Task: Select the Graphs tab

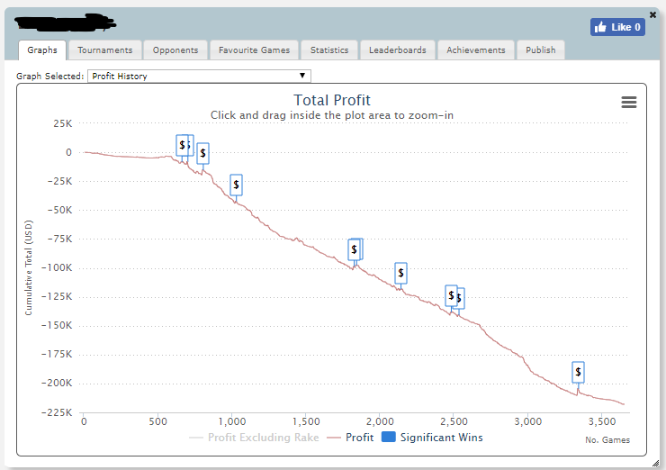Action: (42, 50)
